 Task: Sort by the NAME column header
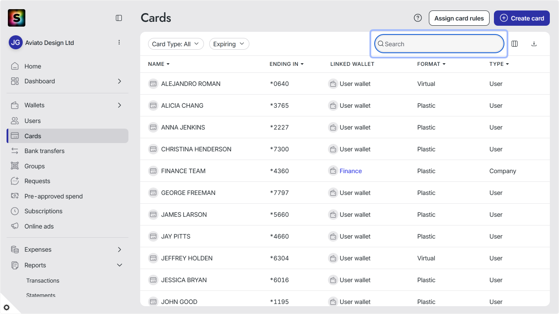click(159, 64)
